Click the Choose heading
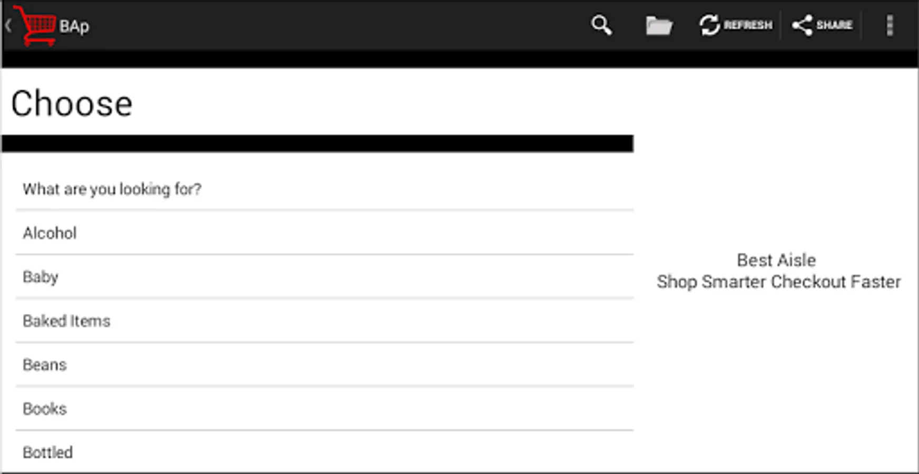Image resolution: width=919 pixels, height=474 pixels. click(x=72, y=103)
